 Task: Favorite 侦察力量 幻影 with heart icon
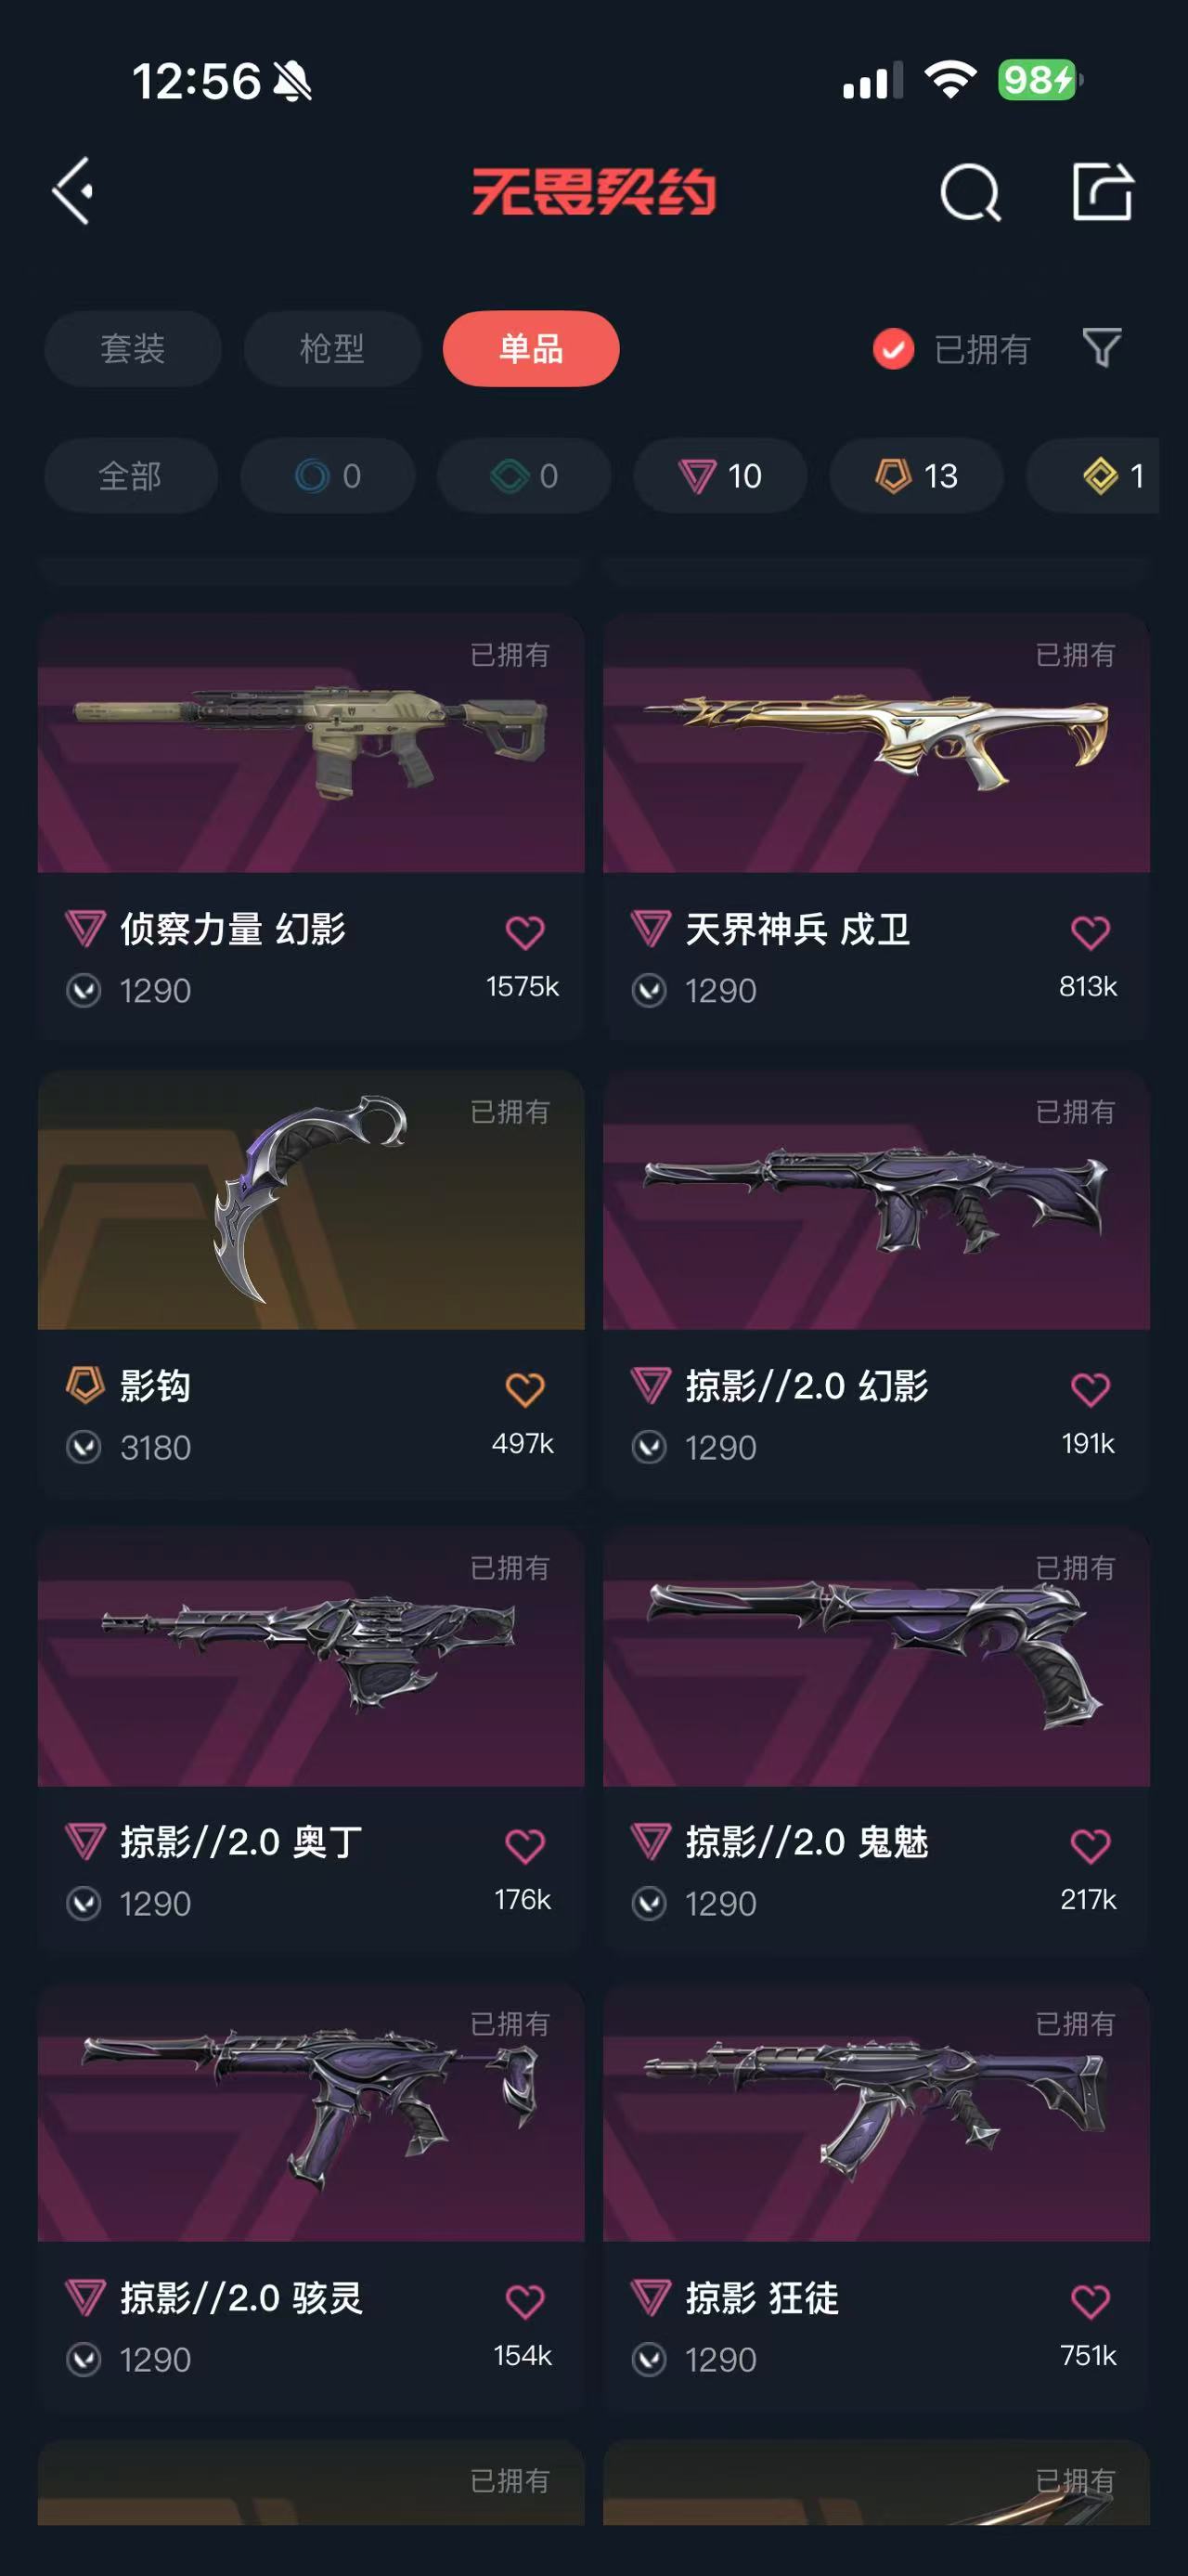[x=524, y=932]
